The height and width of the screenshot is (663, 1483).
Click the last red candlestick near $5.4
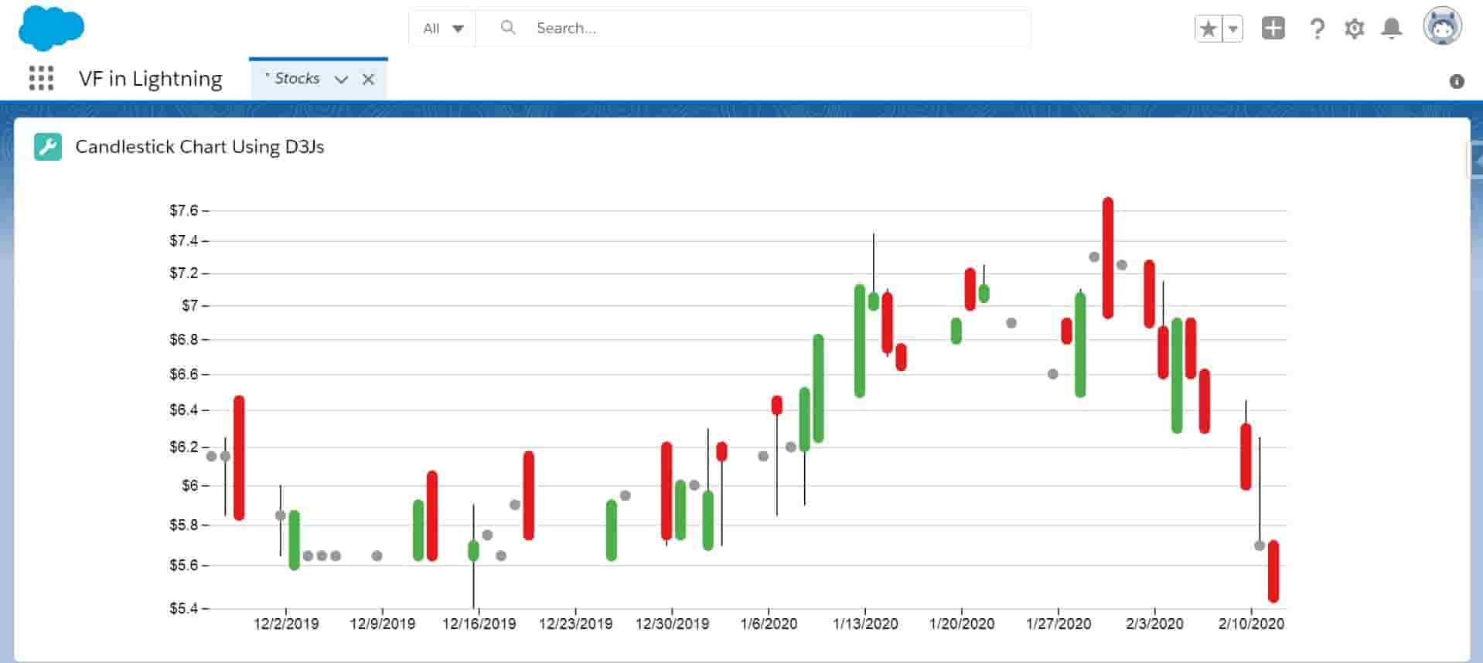pos(1273,571)
